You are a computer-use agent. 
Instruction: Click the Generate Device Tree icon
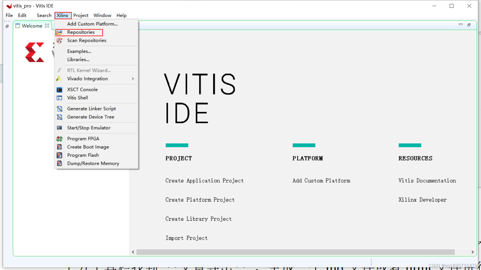[59, 117]
